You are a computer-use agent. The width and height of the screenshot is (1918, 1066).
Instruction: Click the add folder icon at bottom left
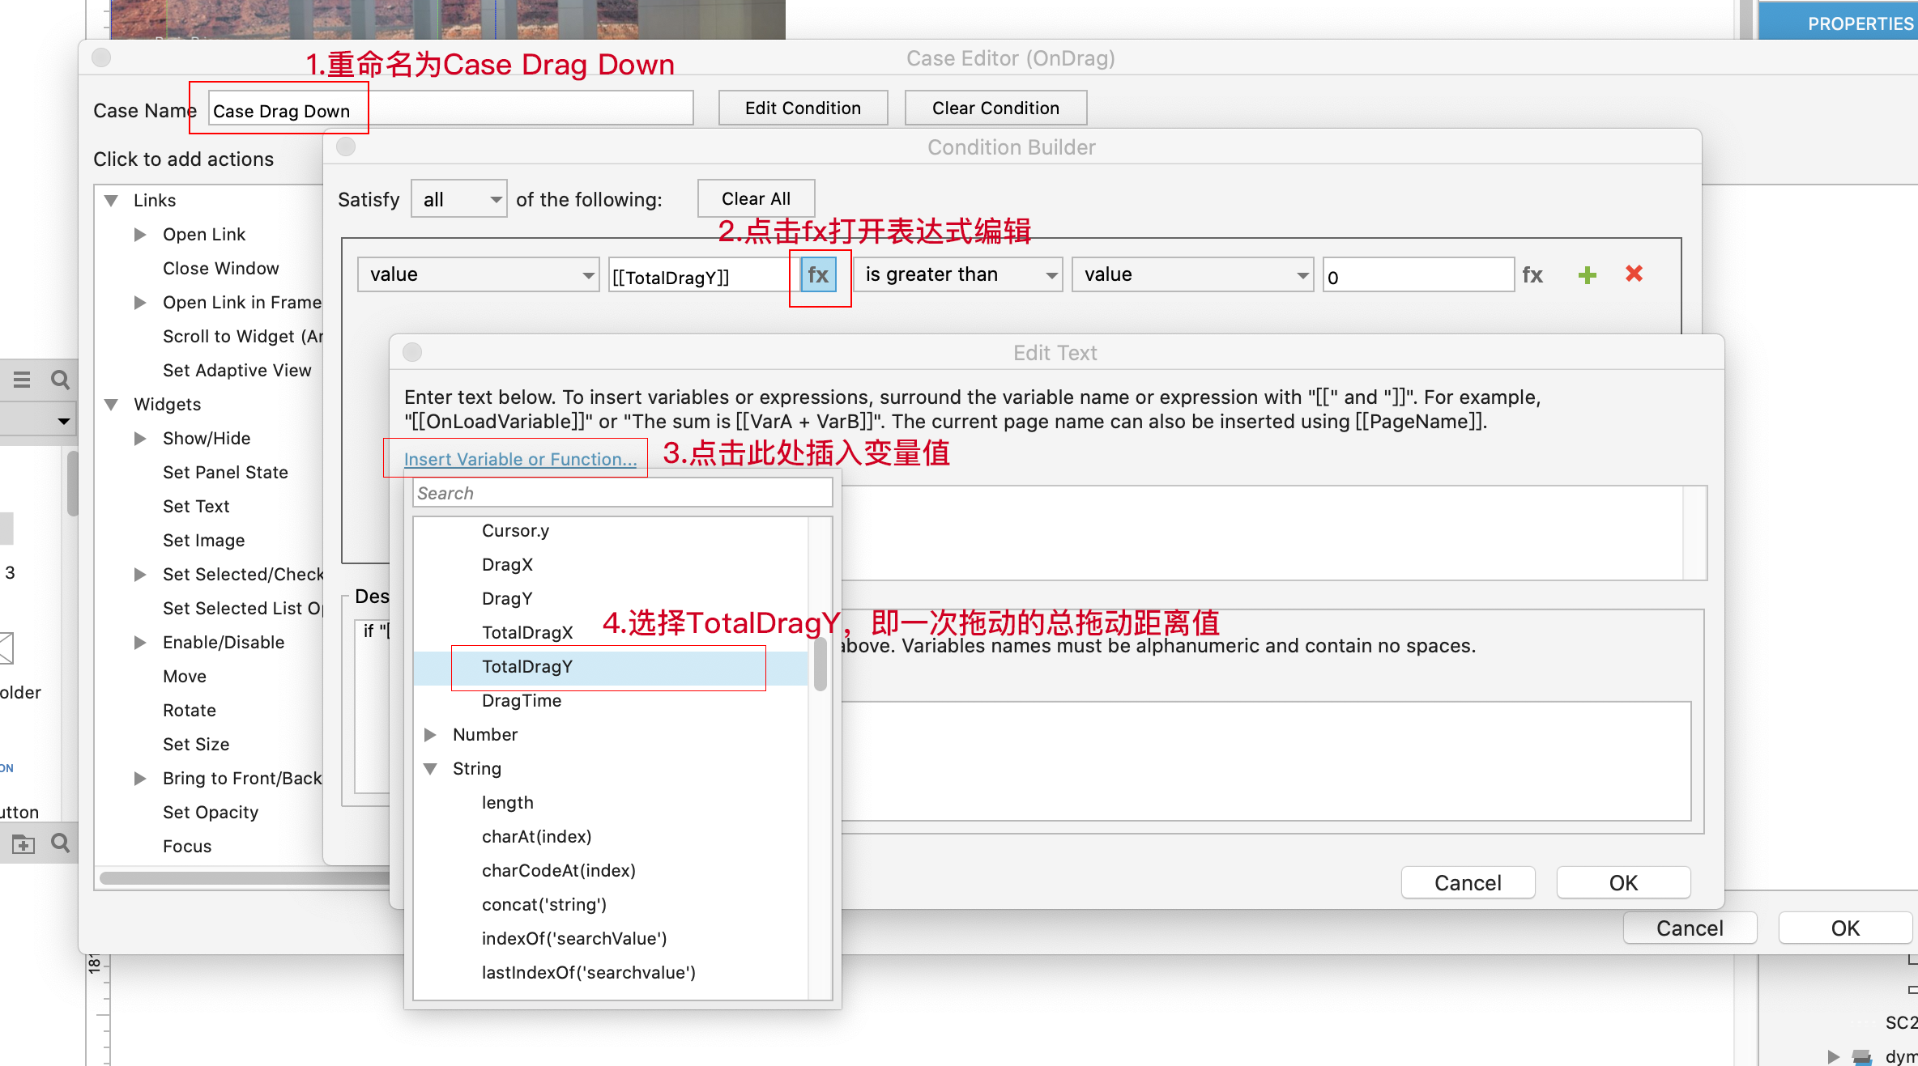(23, 844)
